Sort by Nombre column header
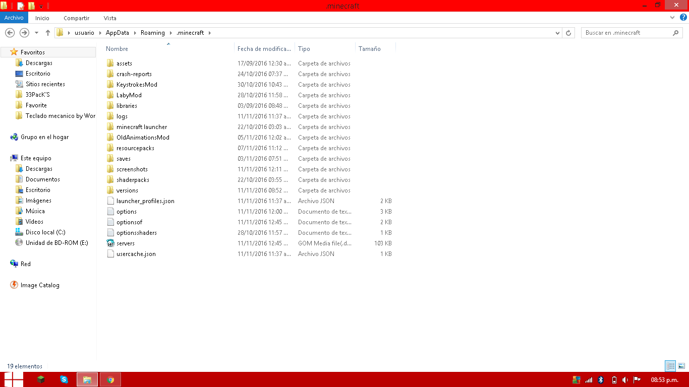 [117, 49]
